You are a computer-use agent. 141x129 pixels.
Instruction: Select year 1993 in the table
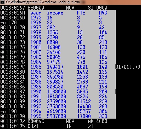coord(36,106)
